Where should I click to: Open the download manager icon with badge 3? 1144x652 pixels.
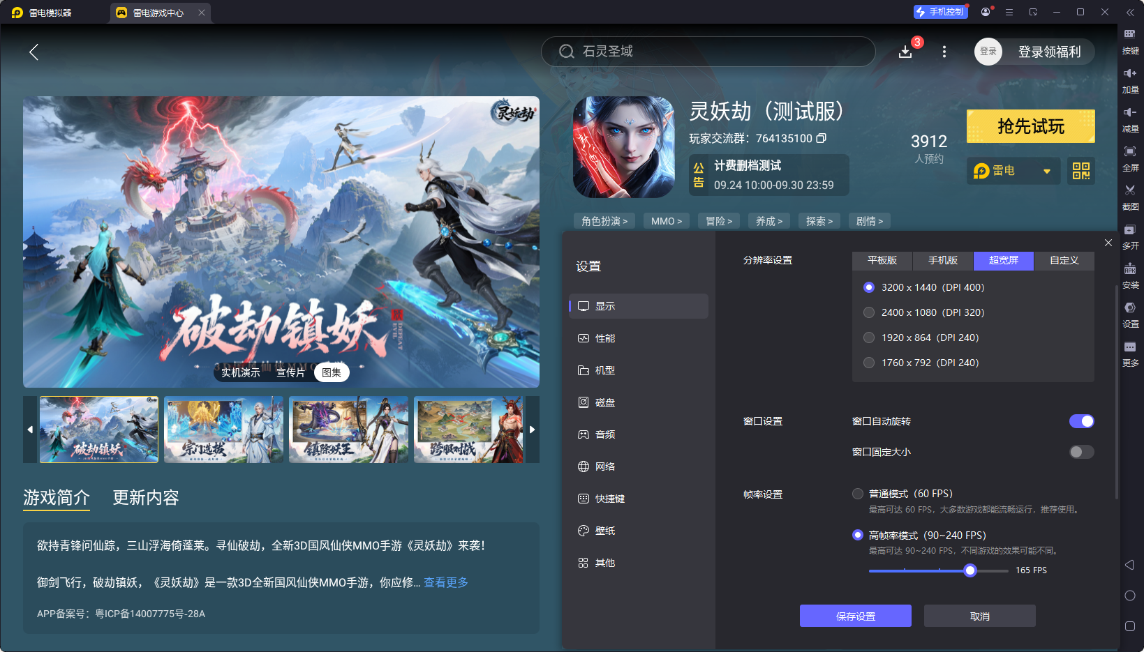pyautogui.click(x=905, y=52)
